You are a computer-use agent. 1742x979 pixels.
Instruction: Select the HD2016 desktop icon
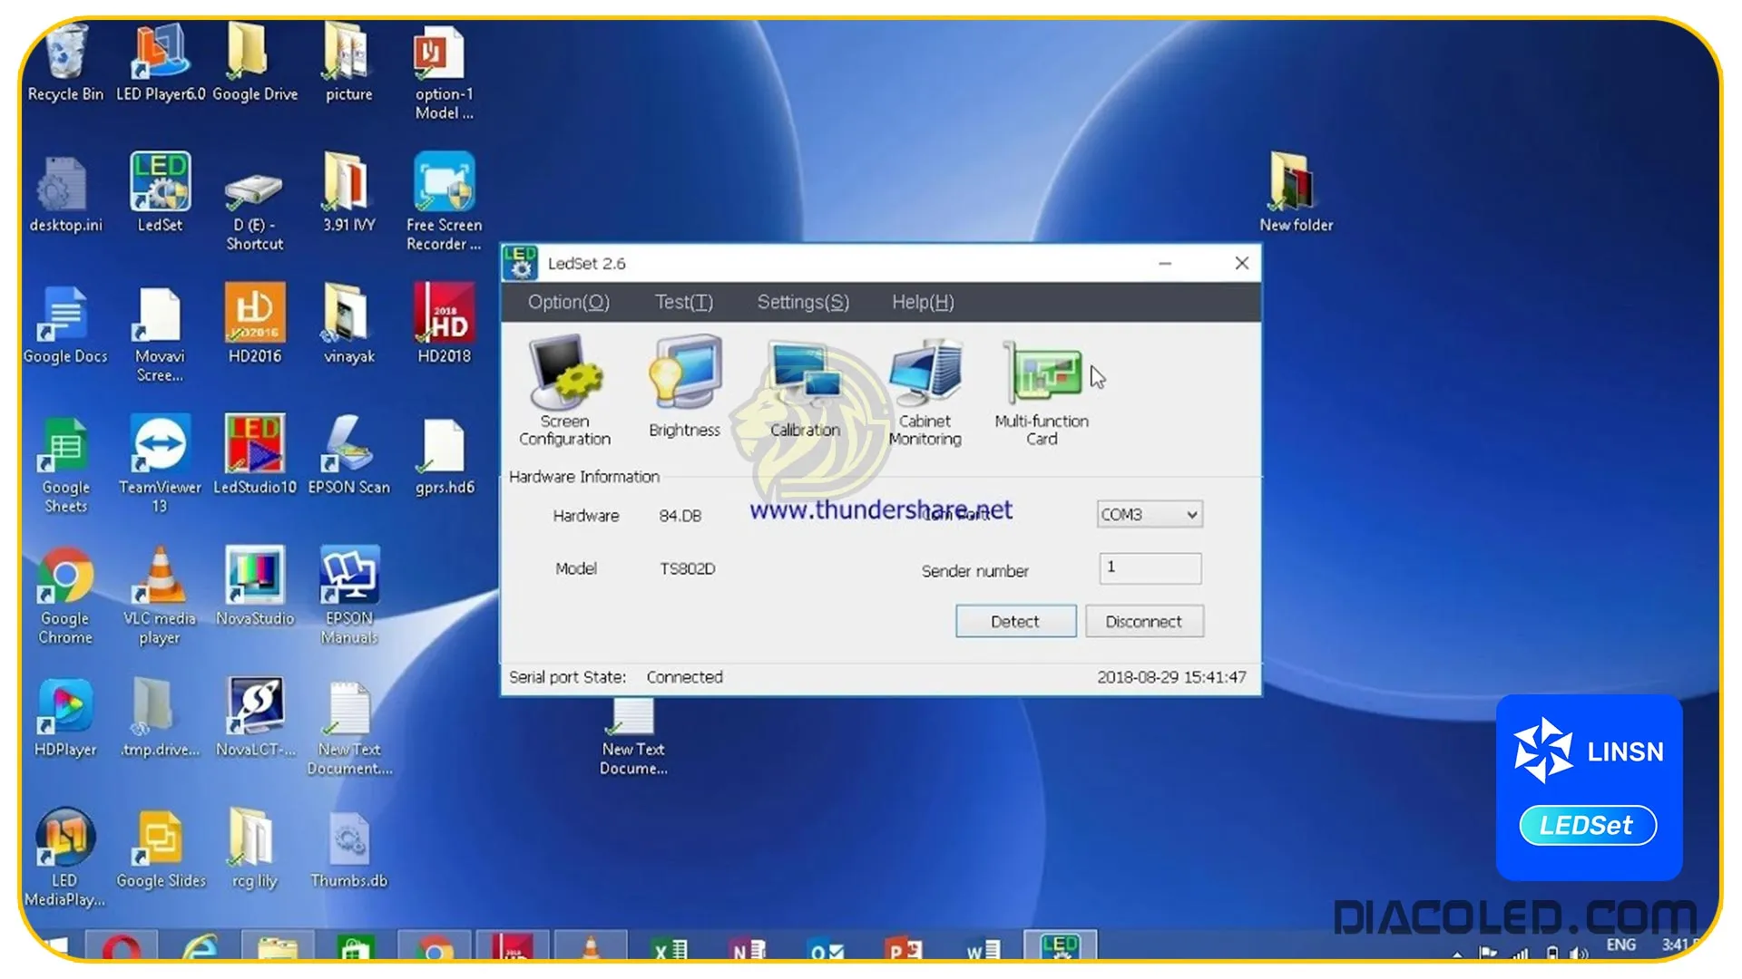tap(255, 325)
